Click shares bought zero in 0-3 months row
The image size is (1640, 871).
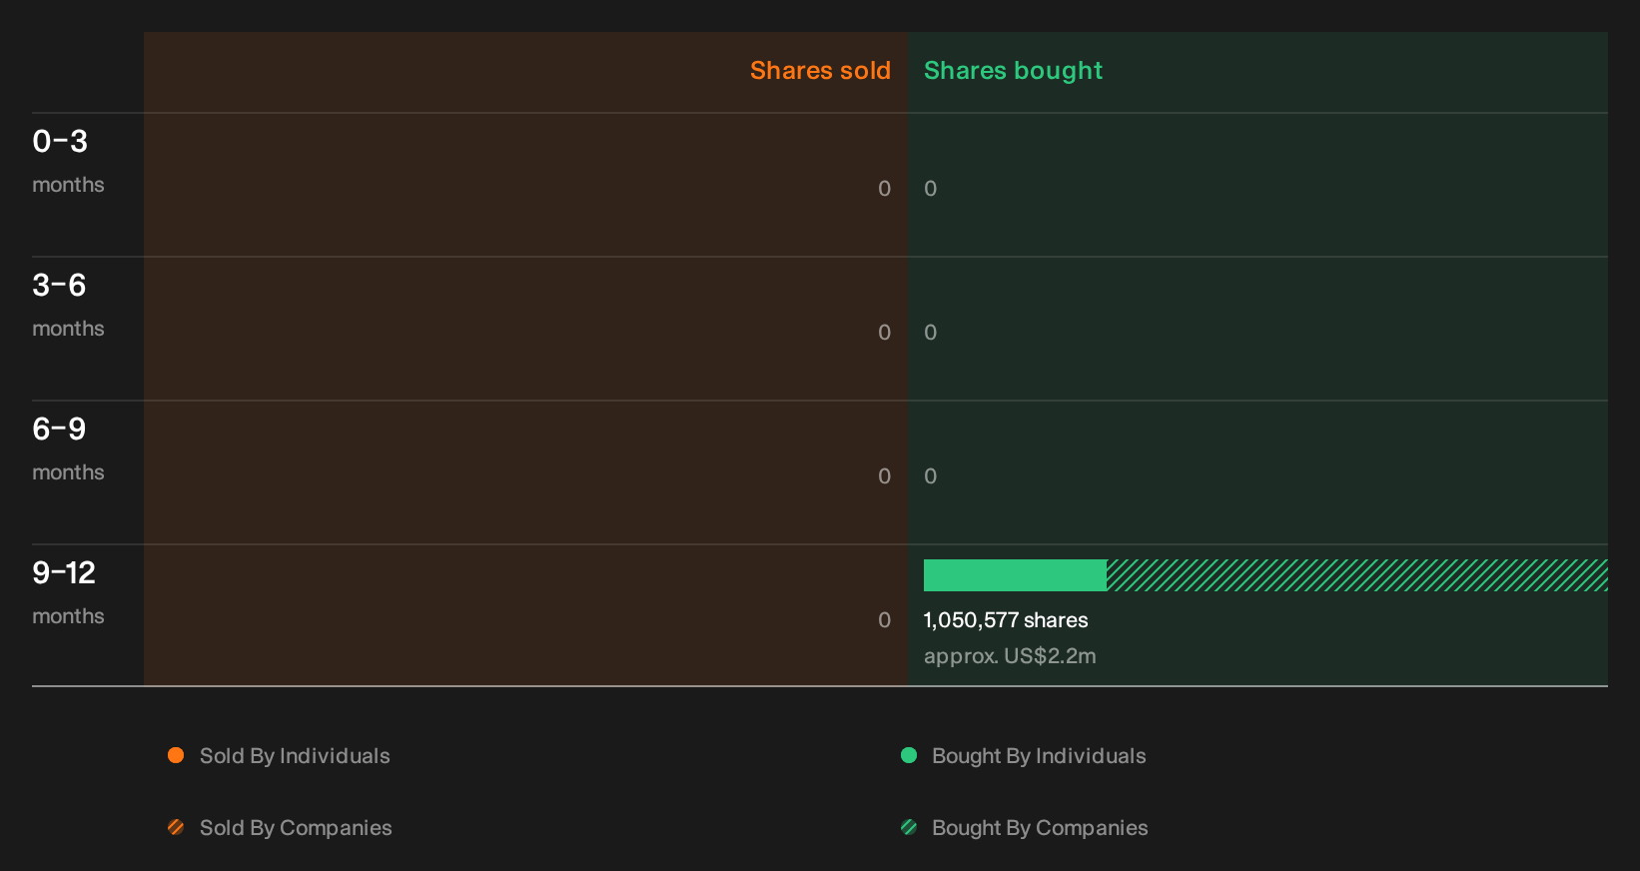pyautogui.click(x=930, y=189)
